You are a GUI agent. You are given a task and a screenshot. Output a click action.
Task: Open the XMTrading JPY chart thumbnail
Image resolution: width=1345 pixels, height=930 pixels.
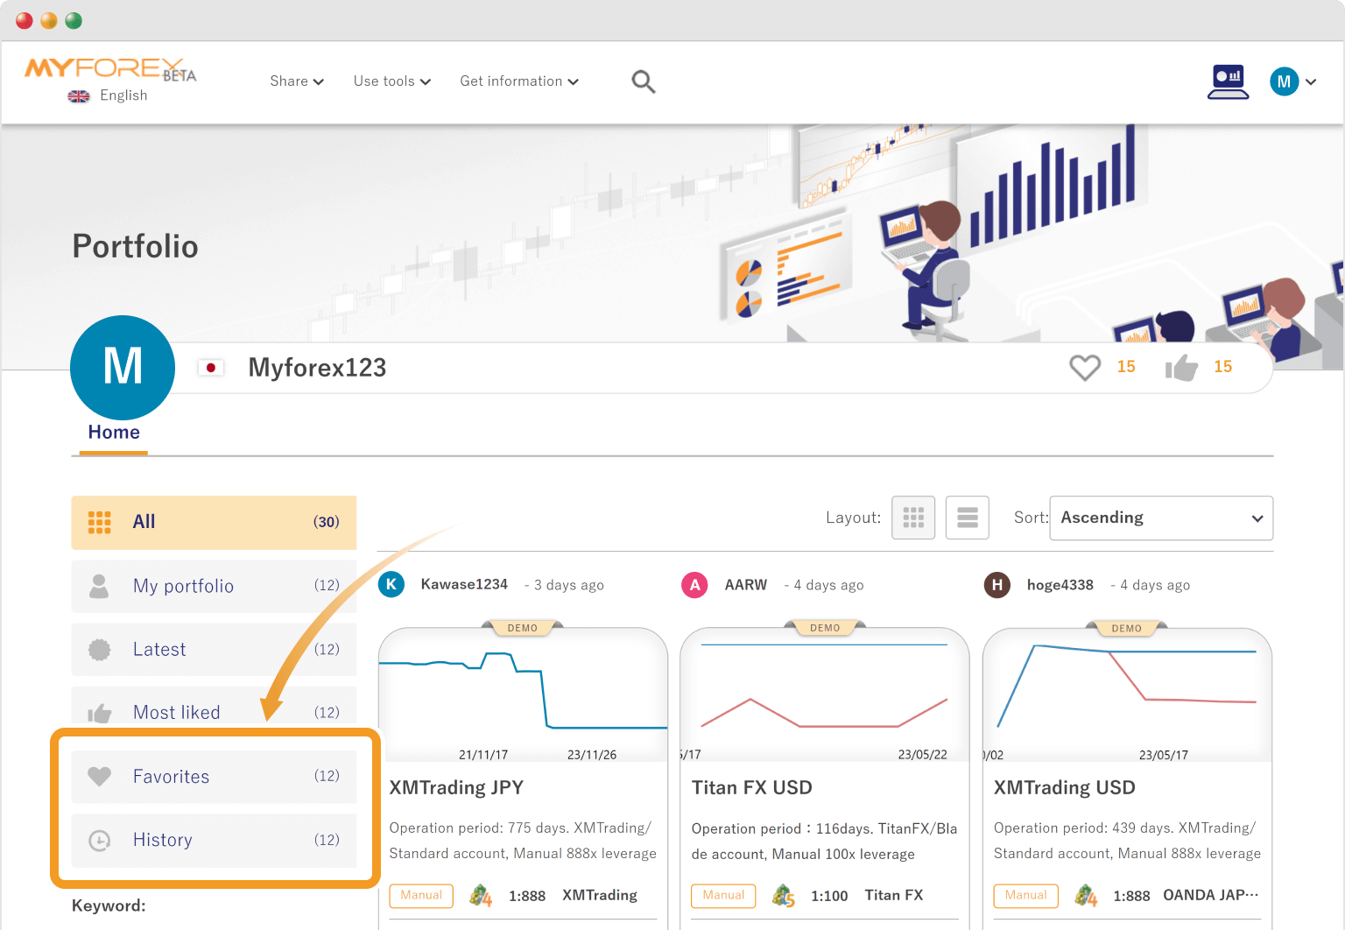pos(523,694)
